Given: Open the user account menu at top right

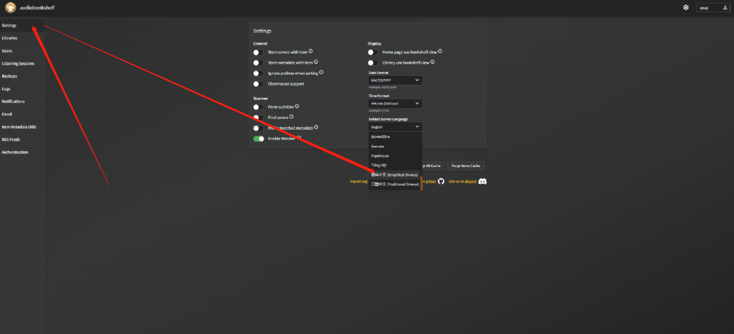Looking at the screenshot, I should 711,8.
